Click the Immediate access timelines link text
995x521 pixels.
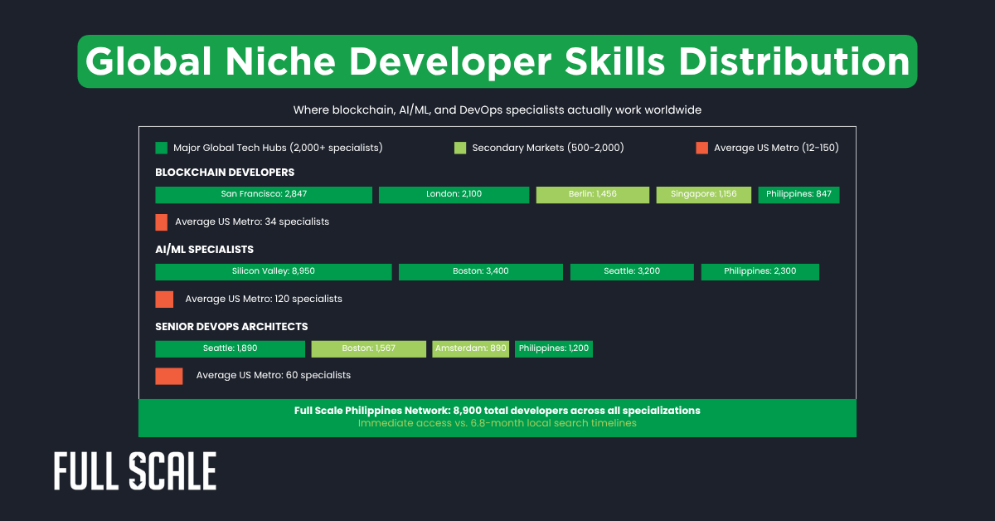click(x=498, y=423)
